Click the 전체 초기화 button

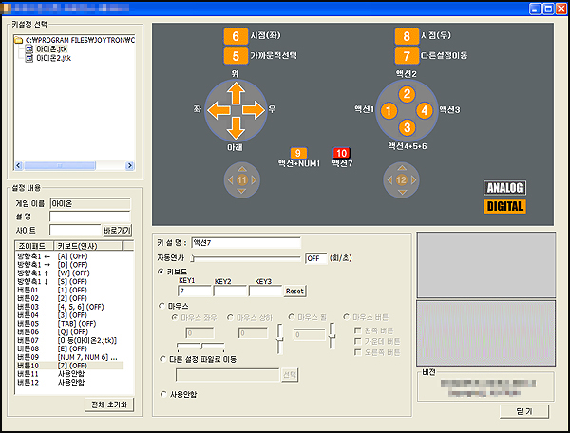pos(111,405)
